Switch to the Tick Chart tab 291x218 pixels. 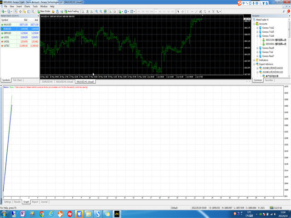pos(17,80)
